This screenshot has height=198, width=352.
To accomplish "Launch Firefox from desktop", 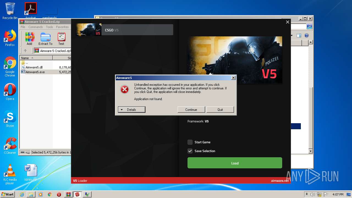I will 10,38.
